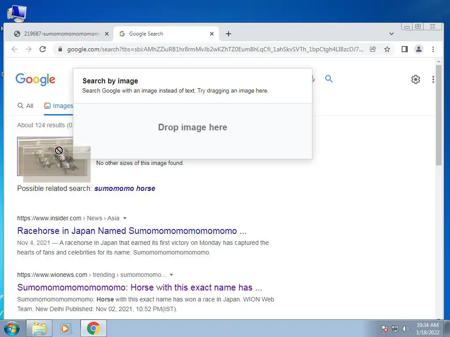
Task: Click the taskbar clock 10:34 AM
Action: (x=428, y=329)
